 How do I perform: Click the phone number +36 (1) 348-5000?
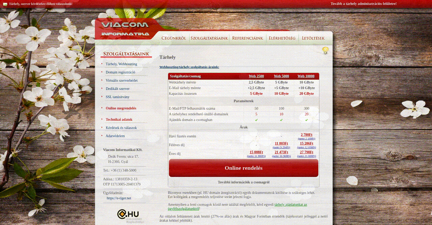point(123,170)
